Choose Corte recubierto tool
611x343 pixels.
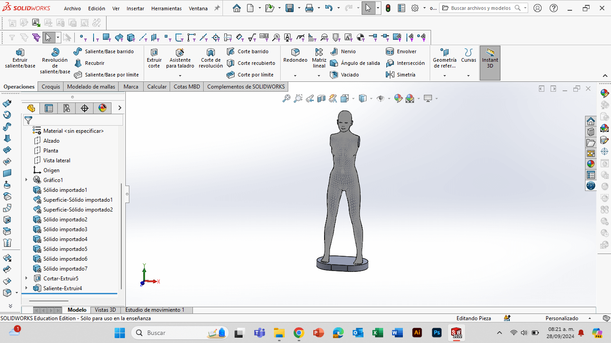click(x=251, y=63)
